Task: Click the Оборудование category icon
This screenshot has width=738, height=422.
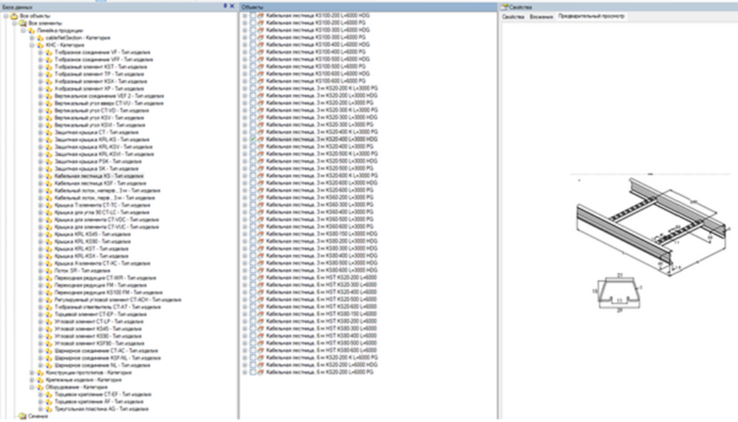Action: (x=40, y=387)
